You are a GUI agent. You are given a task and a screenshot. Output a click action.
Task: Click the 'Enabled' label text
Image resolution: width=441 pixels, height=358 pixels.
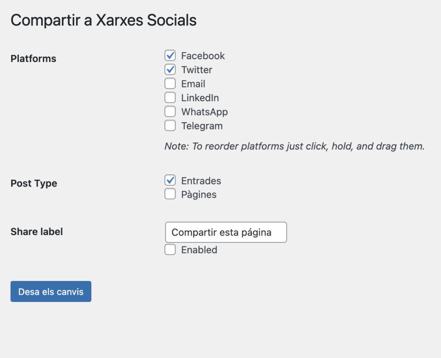pos(199,250)
